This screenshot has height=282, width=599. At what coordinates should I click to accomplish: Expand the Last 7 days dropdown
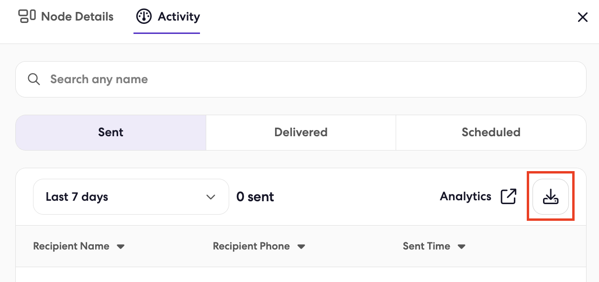point(131,196)
